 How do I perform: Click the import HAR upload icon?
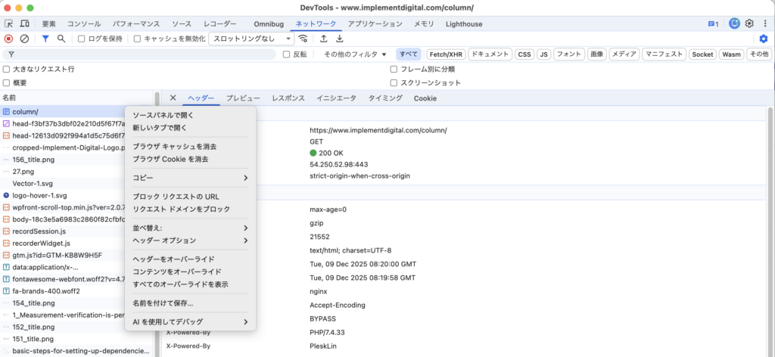pyautogui.click(x=324, y=39)
